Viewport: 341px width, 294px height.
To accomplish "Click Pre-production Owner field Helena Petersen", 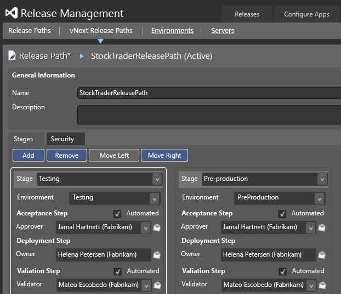I will pos(269,255).
